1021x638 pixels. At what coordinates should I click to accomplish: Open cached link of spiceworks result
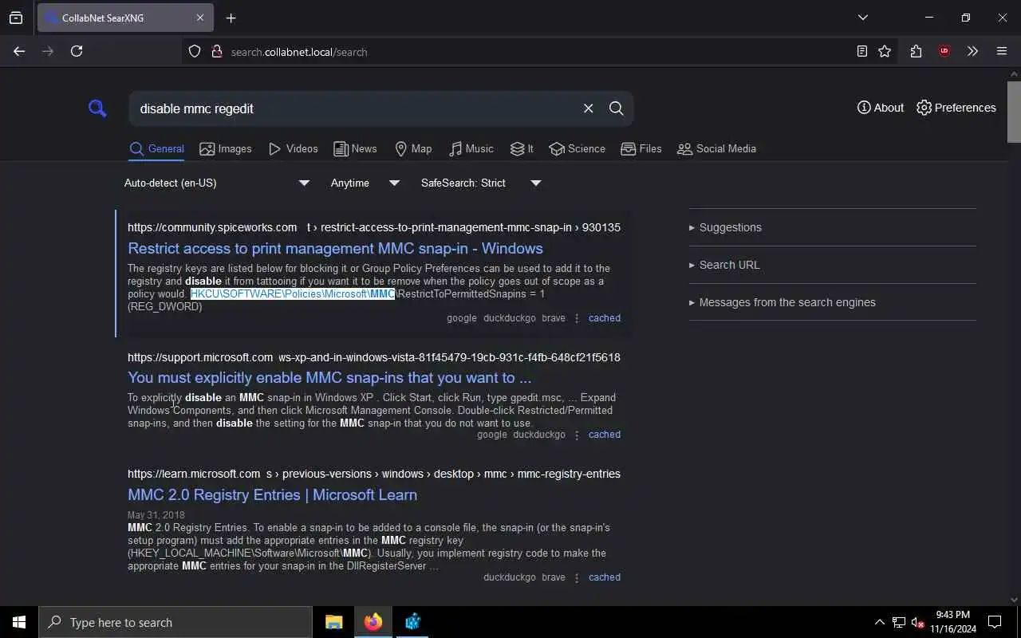click(x=604, y=317)
